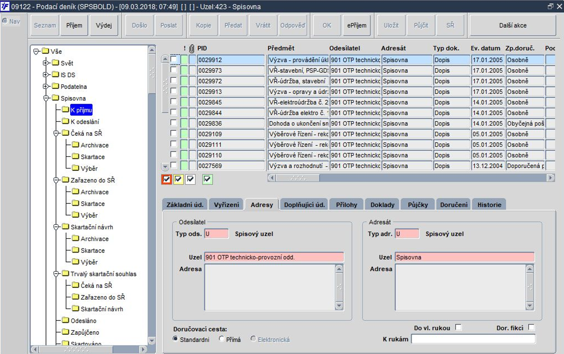Click the sender Uzel field
This screenshot has width=564, height=354.
[x=274, y=257]
